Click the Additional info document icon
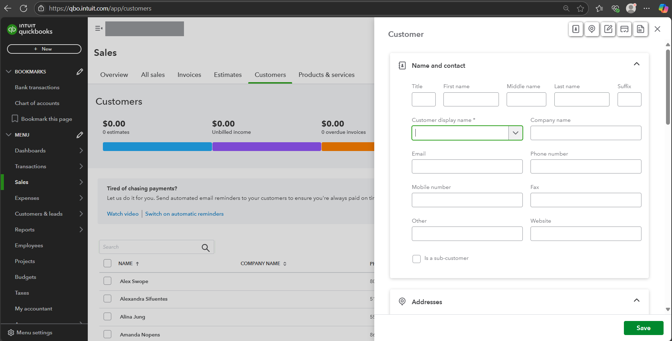The width and height of the screenshot is (672, 341). pos(640,29)
